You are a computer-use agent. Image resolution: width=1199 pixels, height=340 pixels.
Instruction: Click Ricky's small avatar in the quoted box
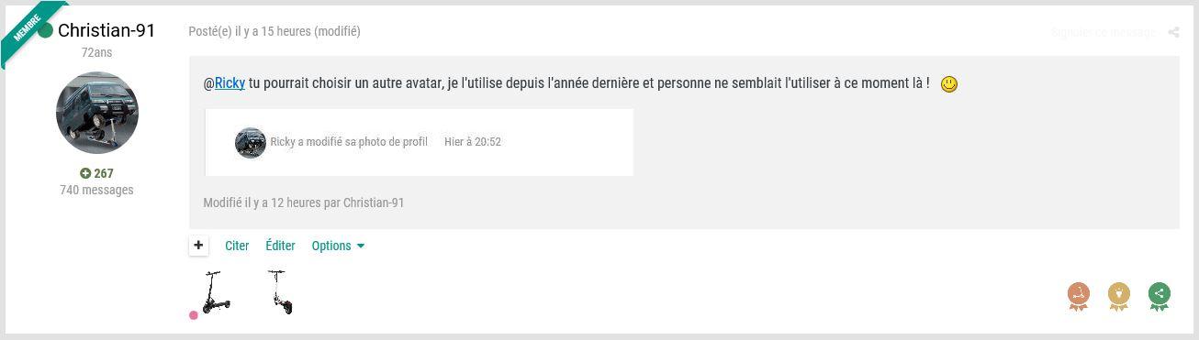251,142
